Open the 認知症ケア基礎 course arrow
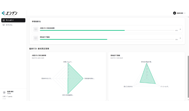 [180, 38]
